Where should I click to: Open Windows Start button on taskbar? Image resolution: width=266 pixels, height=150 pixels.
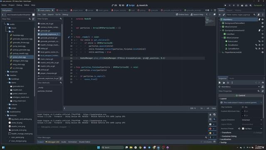[x=99, y=147]
